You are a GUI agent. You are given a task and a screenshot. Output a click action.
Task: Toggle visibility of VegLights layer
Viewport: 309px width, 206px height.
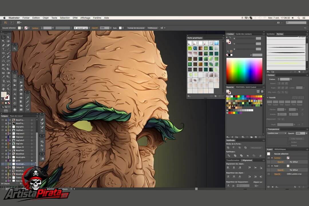[x=3, y=127]
